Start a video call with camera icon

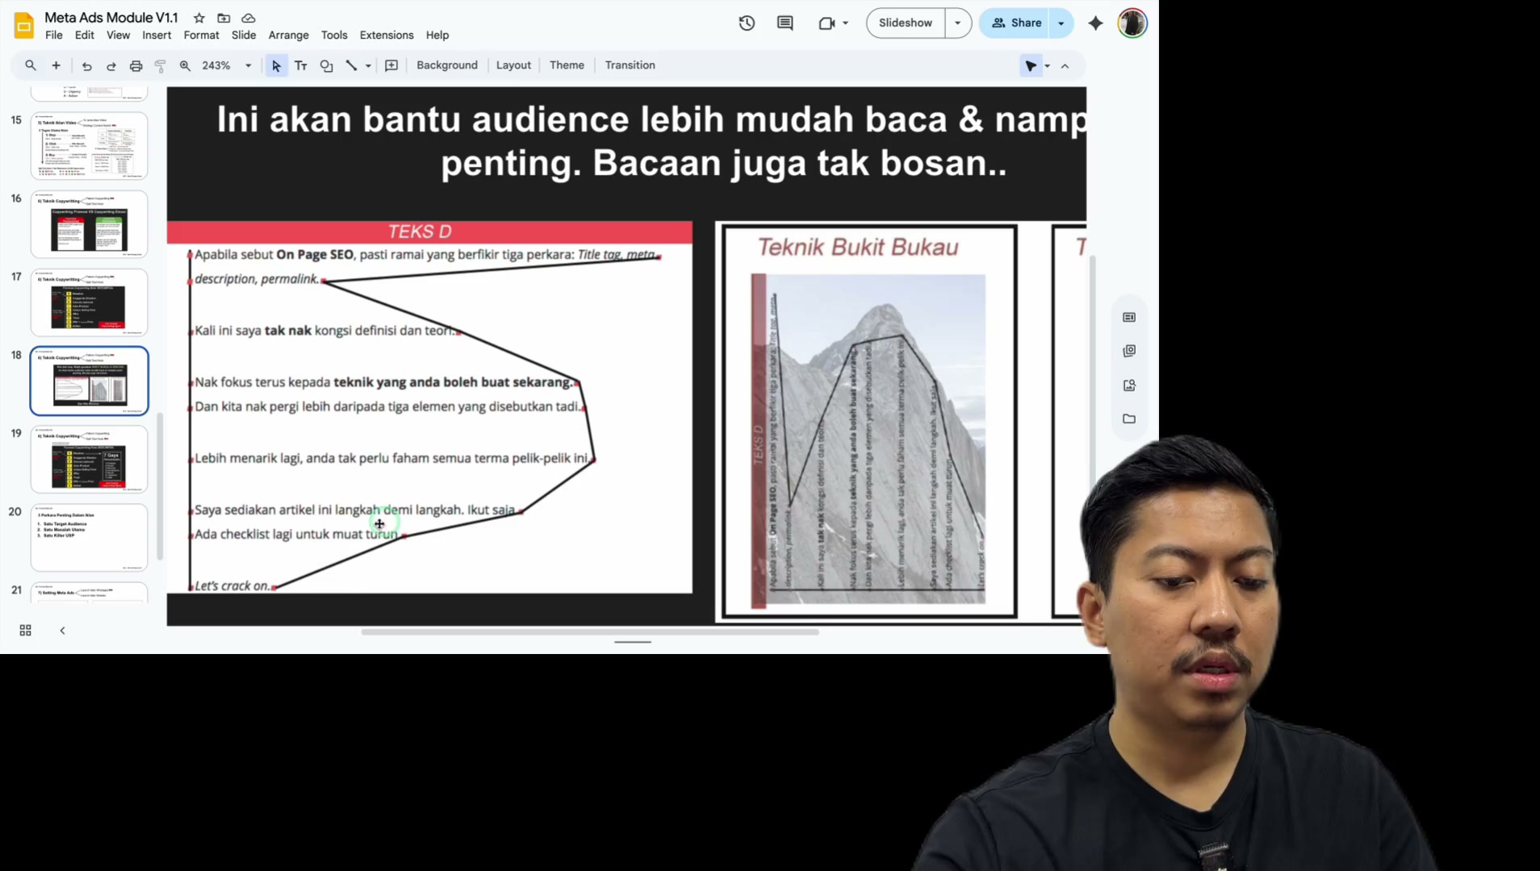pos(826,23)
